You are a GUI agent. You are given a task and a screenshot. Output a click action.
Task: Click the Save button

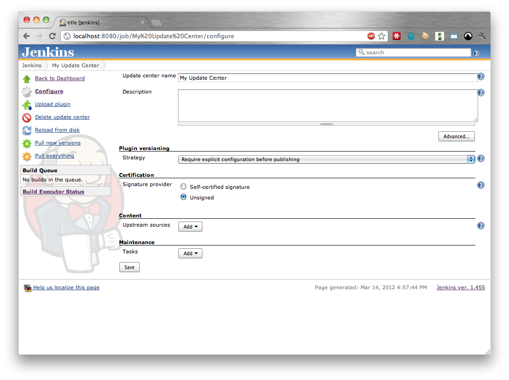pyautogui.click(x=129, y=267)
